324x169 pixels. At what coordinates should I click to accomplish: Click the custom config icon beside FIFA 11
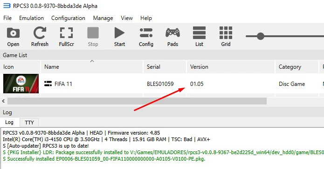48,84
